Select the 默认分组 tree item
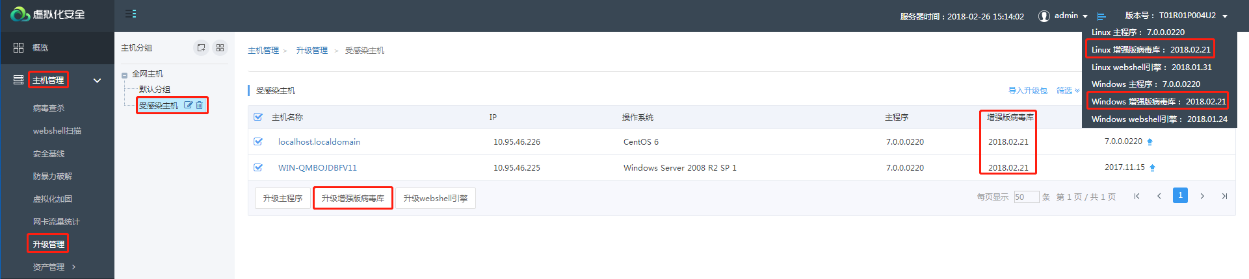Image resolution: width=1249 pixels, height=279 pixels. pyautogui.click(x=155, y=90)
